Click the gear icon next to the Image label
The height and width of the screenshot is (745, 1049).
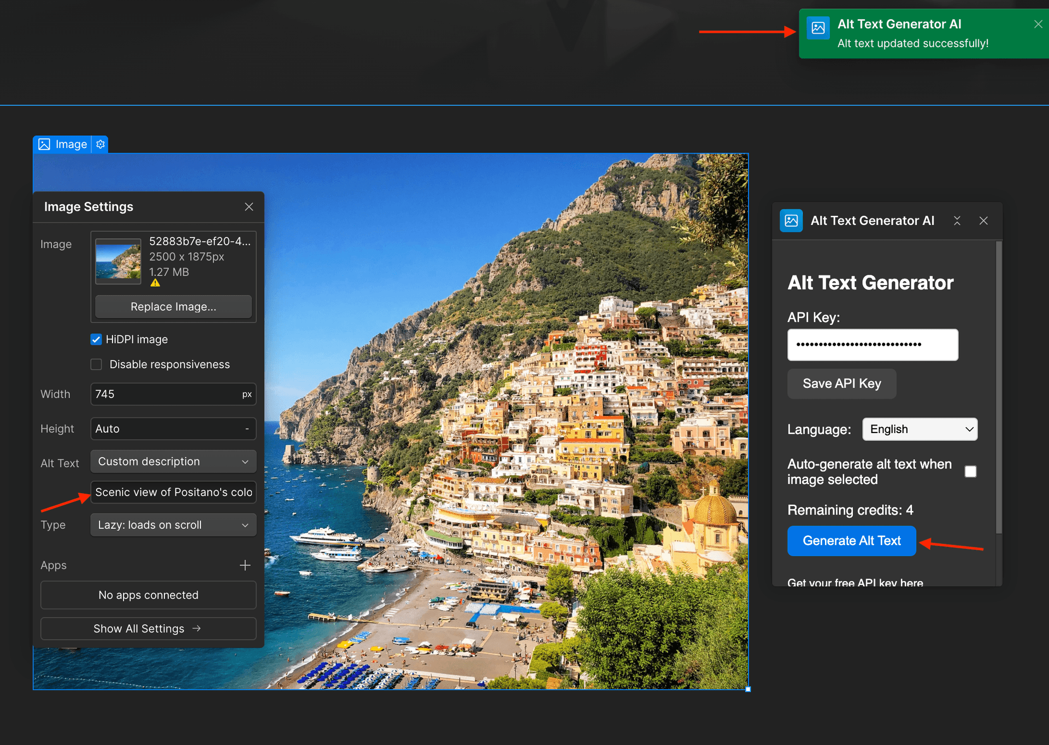point(100,144)
